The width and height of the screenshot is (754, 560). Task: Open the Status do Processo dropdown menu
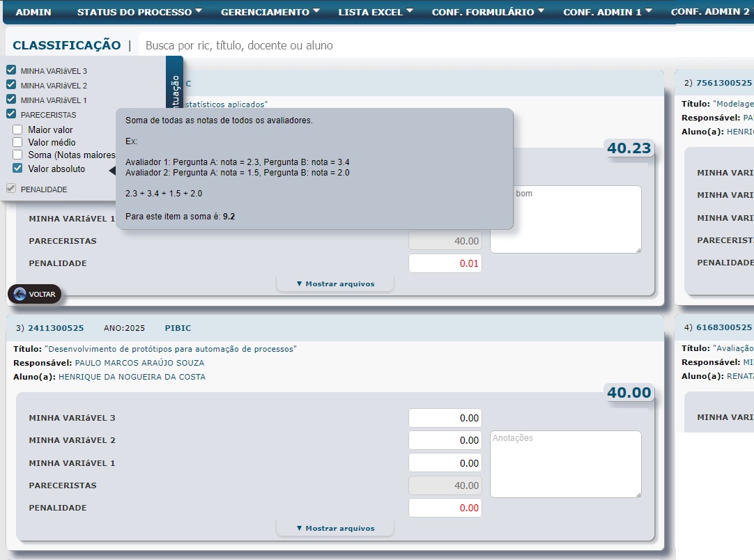click(139, 12)
